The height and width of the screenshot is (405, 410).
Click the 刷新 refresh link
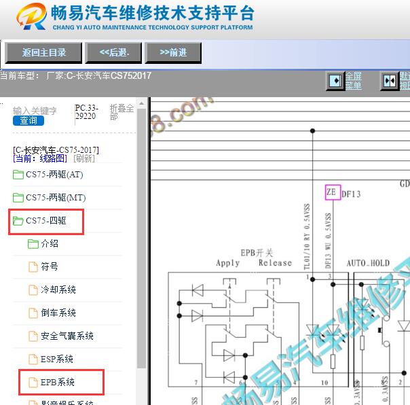[84, 158]
